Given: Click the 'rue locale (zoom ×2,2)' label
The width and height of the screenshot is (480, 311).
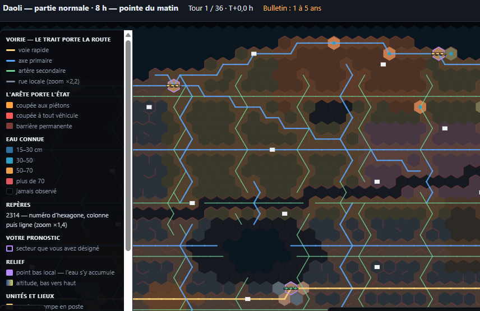Looking at the screenshot, I should (49, 81).
